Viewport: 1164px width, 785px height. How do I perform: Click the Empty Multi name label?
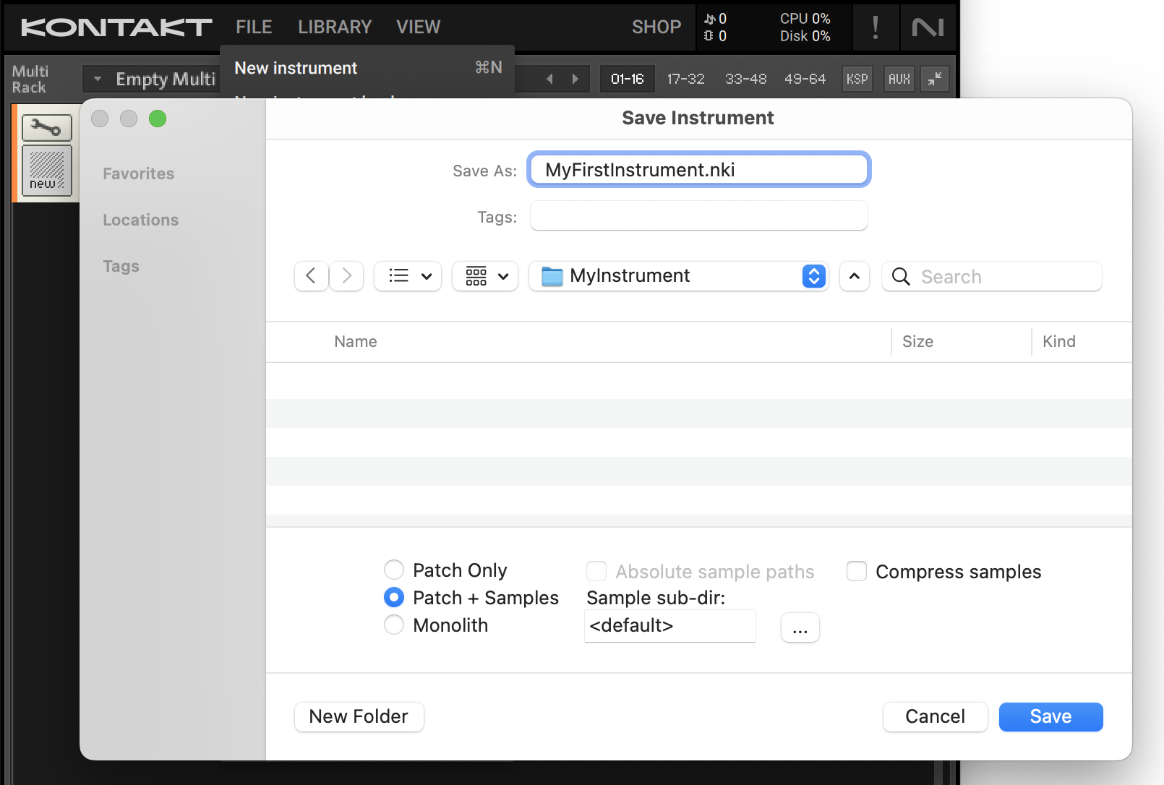tap(166, 79)
